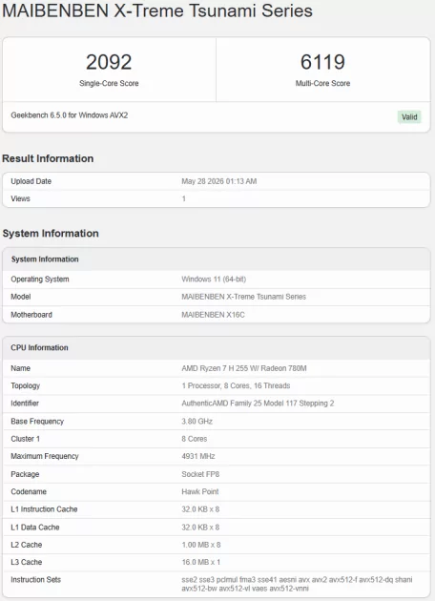
Task: Click the System Information table header
Action: tap(217, 259)
